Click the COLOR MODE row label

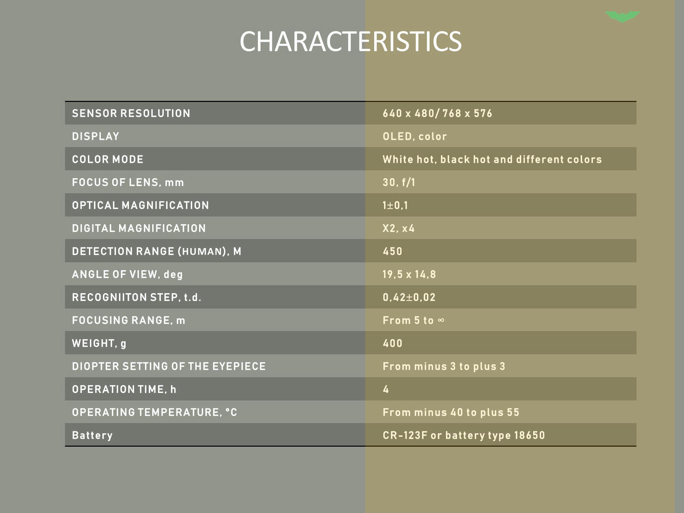[x=108, y=159]
